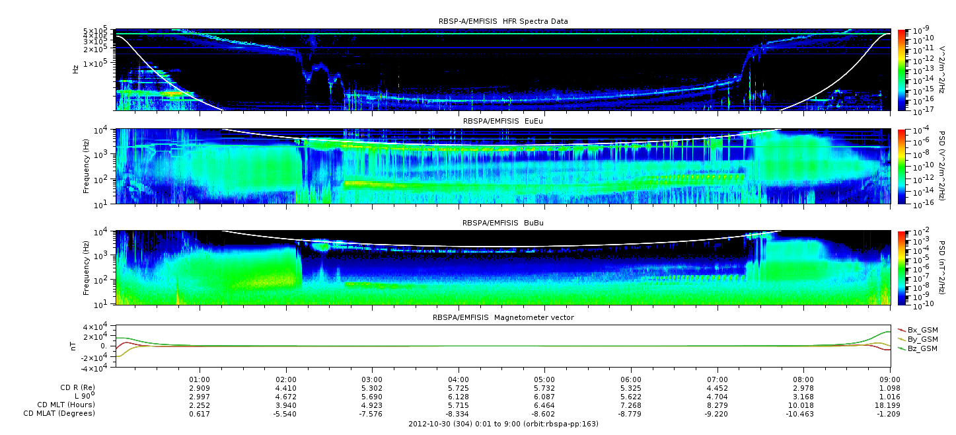The width and height of the screenshot is (956, 435).
Task: Click the CD R (Re) ephemeris row label
Action: (72, 387)
